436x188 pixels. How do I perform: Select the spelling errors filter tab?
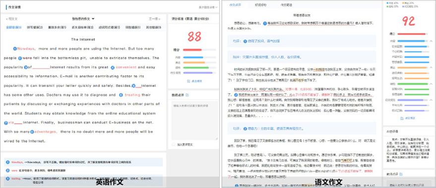pyautogui.click(x=35, y=27)
